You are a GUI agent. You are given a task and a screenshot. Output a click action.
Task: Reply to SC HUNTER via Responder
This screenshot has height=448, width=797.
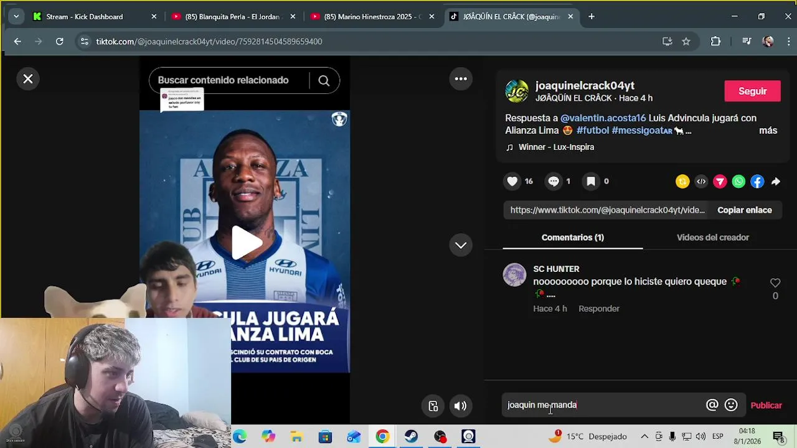click(599, 309)
